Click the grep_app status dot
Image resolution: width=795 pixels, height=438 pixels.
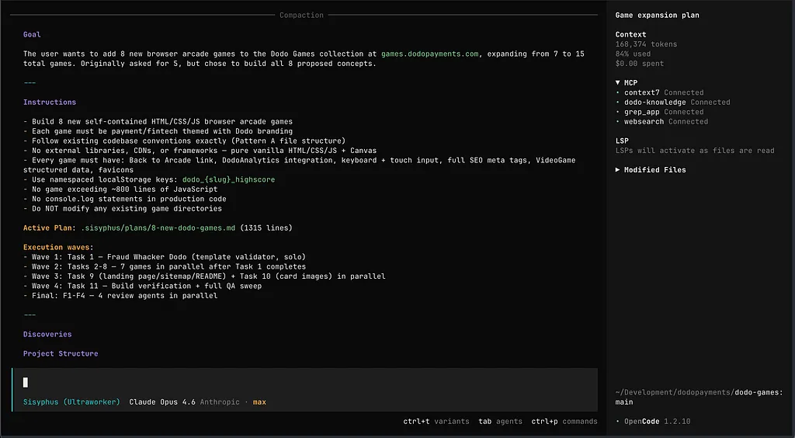click(x=618, y=112)
